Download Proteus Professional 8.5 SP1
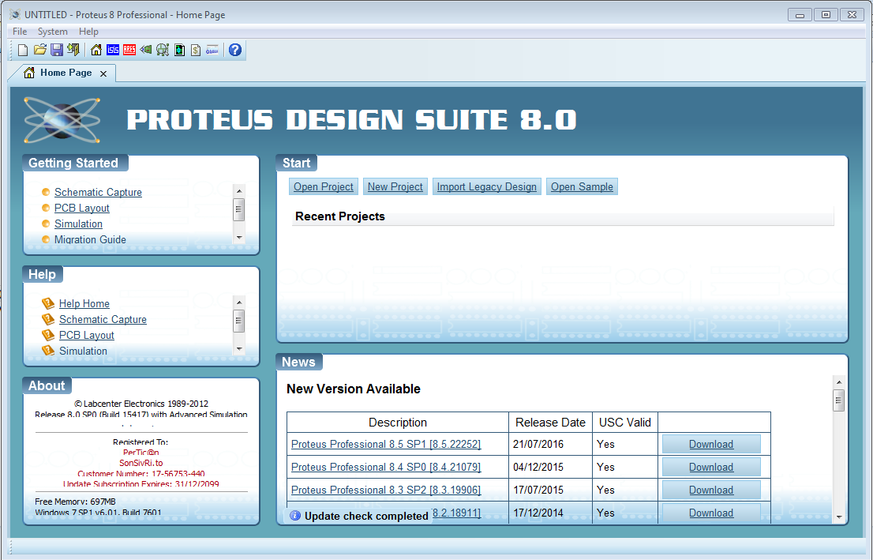This screenshot has height=560, width=873. click(710, 444)
